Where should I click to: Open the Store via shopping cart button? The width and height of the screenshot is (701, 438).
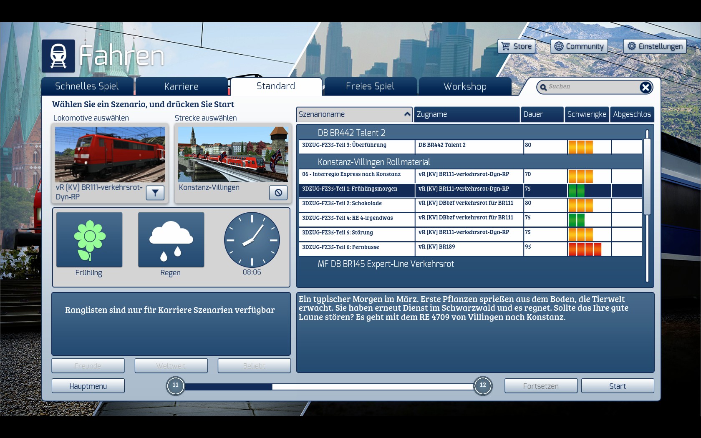tap(517, 46)
